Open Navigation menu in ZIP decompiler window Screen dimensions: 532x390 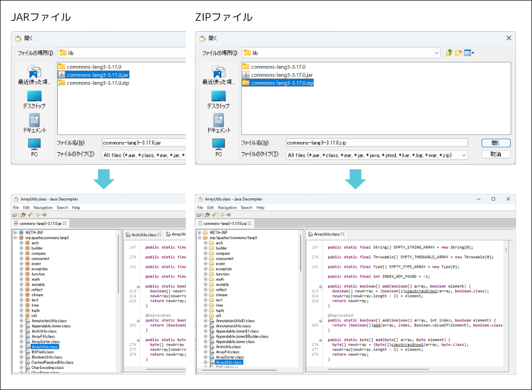click(228, 207)
